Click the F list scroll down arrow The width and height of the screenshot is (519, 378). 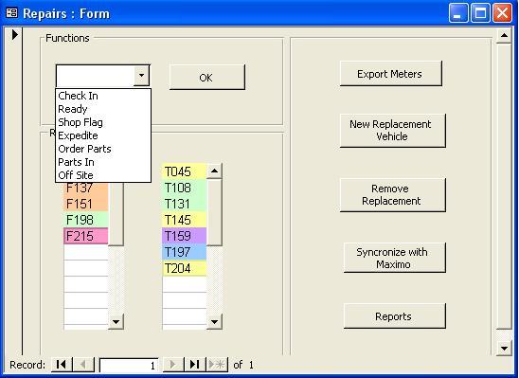116,321
